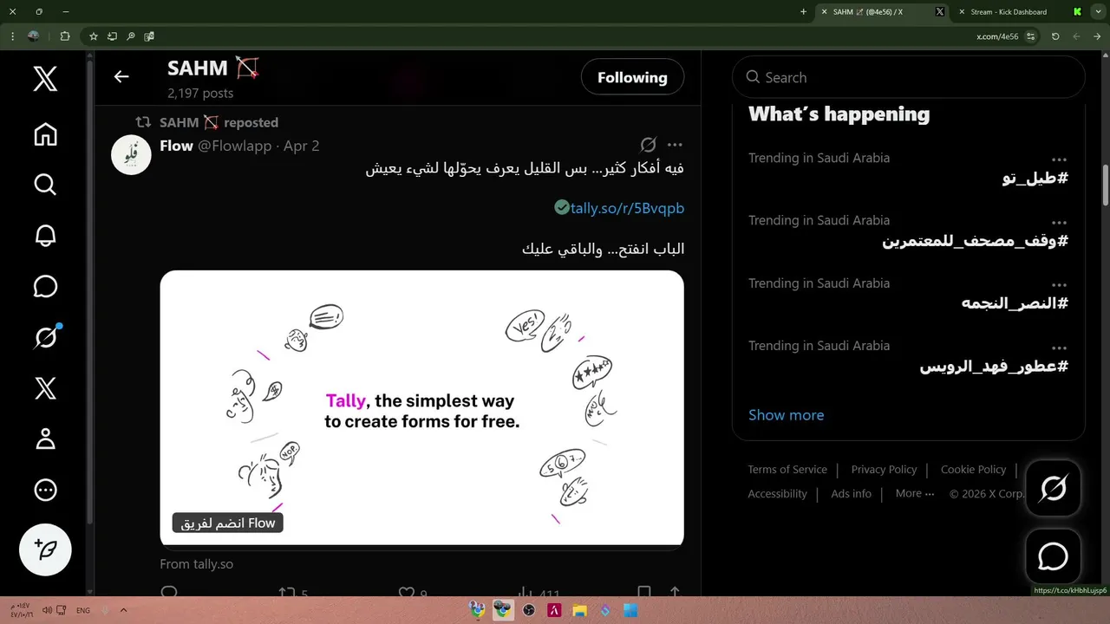The image size is (1110, 624).
Task: Expand hidden tray icons with the chevron
Action: tap(123, 610)
